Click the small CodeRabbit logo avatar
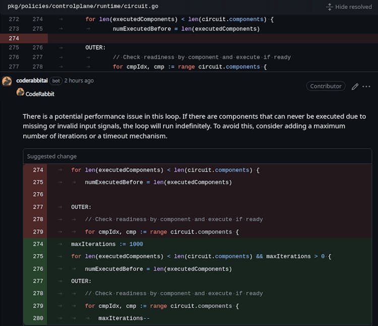Image resolution: width=378 pixels, height=326 pixels. click(x=20, y=92)
